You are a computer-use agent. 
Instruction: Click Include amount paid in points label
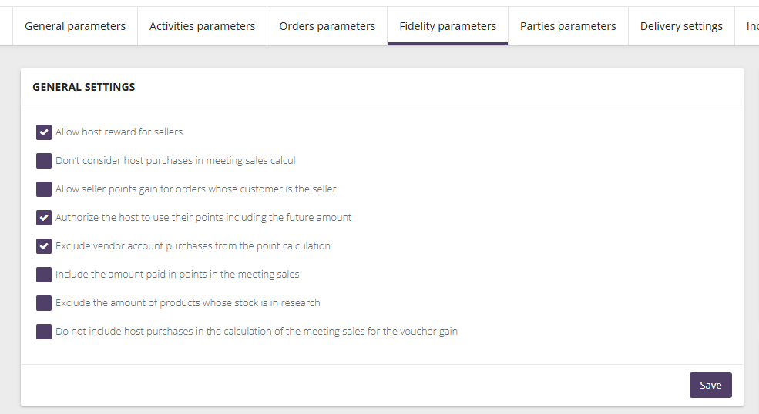pyautogui.click(x=177, y=275)
